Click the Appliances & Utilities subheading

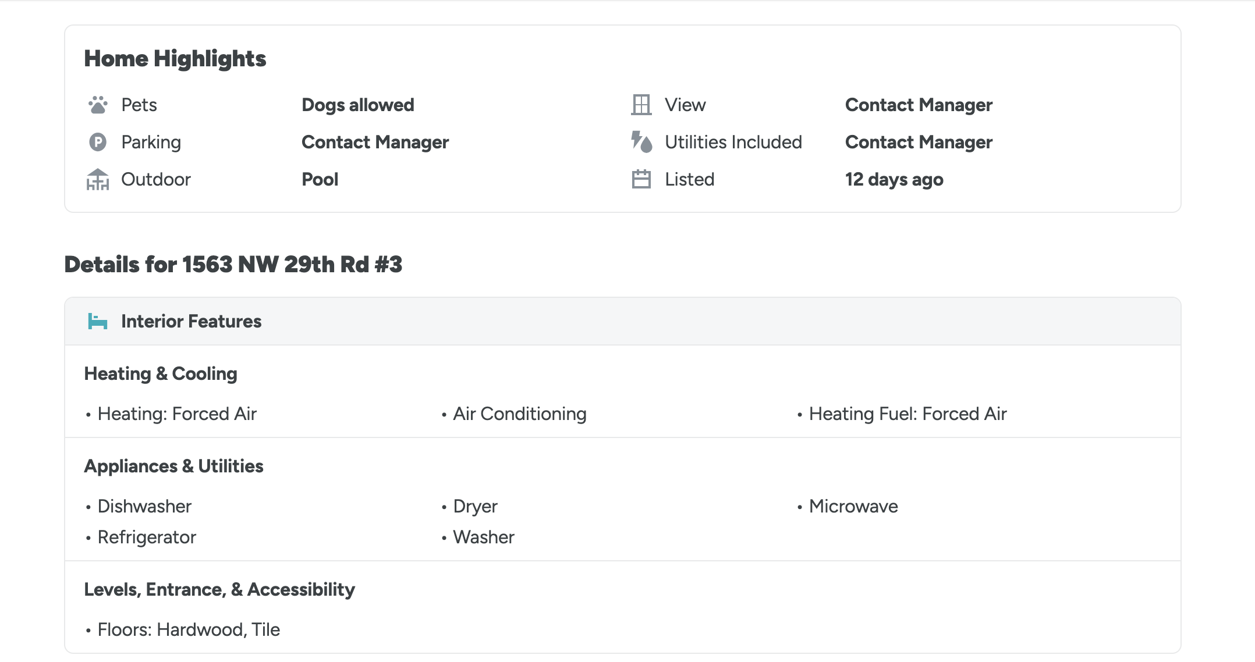[173, 466]
